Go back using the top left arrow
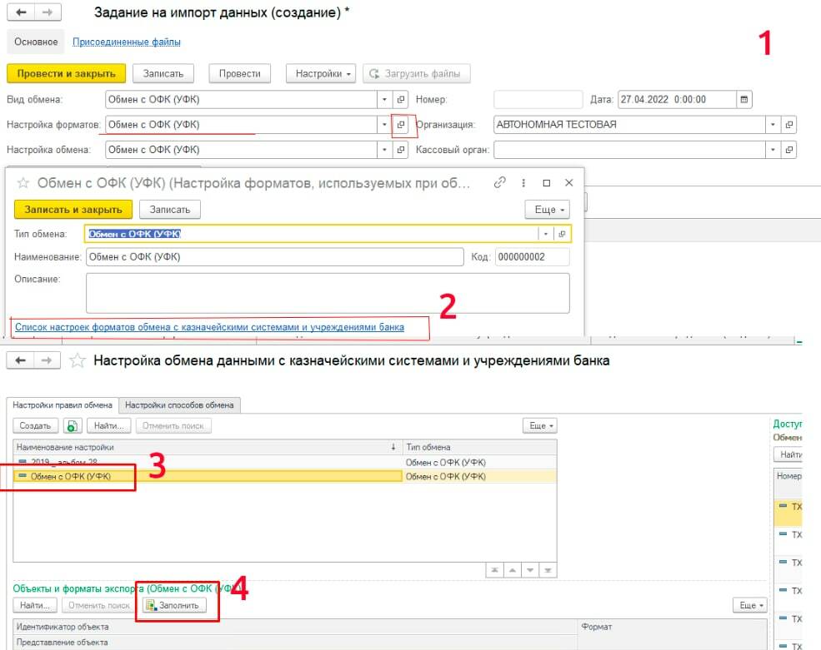This screenshot has height=650, width=821. pos(21,12)
